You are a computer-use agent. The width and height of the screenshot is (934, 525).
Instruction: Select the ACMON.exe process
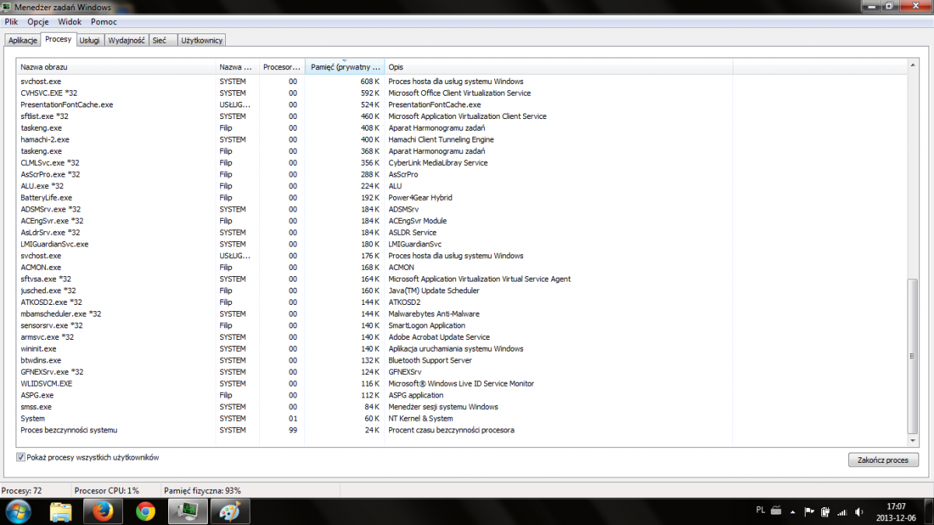(x=462, y=268)
